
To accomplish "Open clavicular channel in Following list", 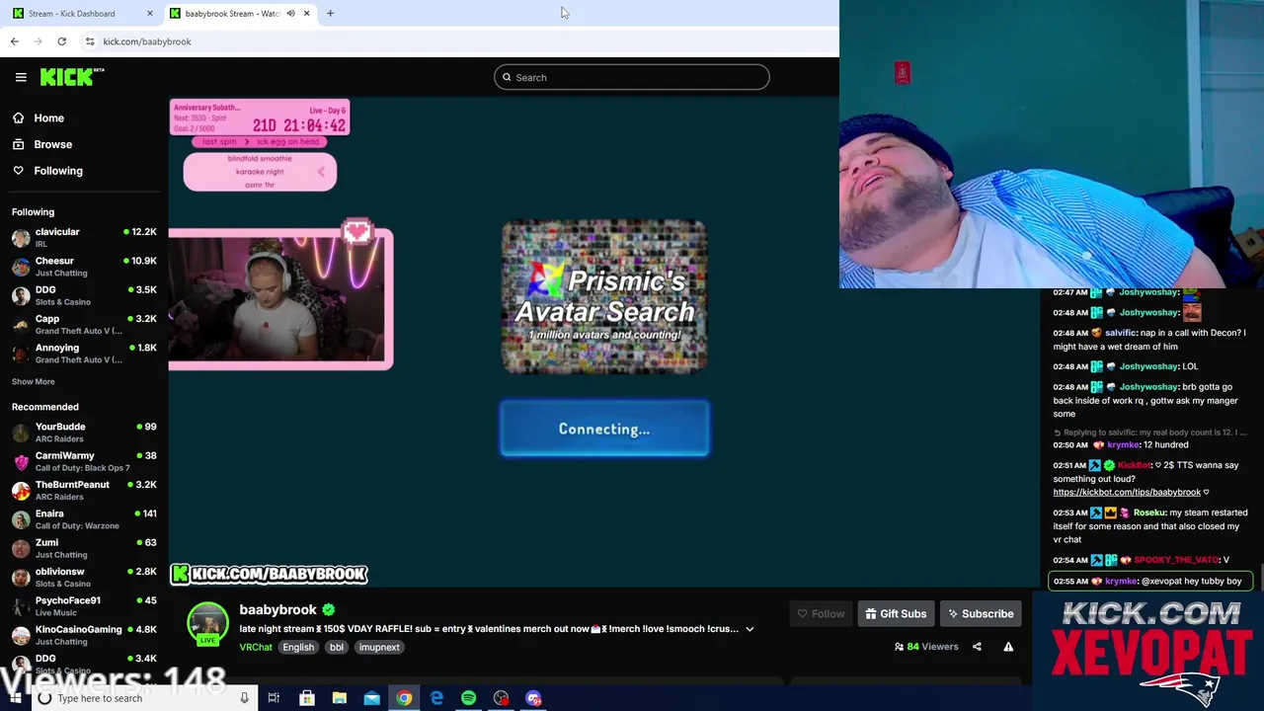I will coord(84,237).
